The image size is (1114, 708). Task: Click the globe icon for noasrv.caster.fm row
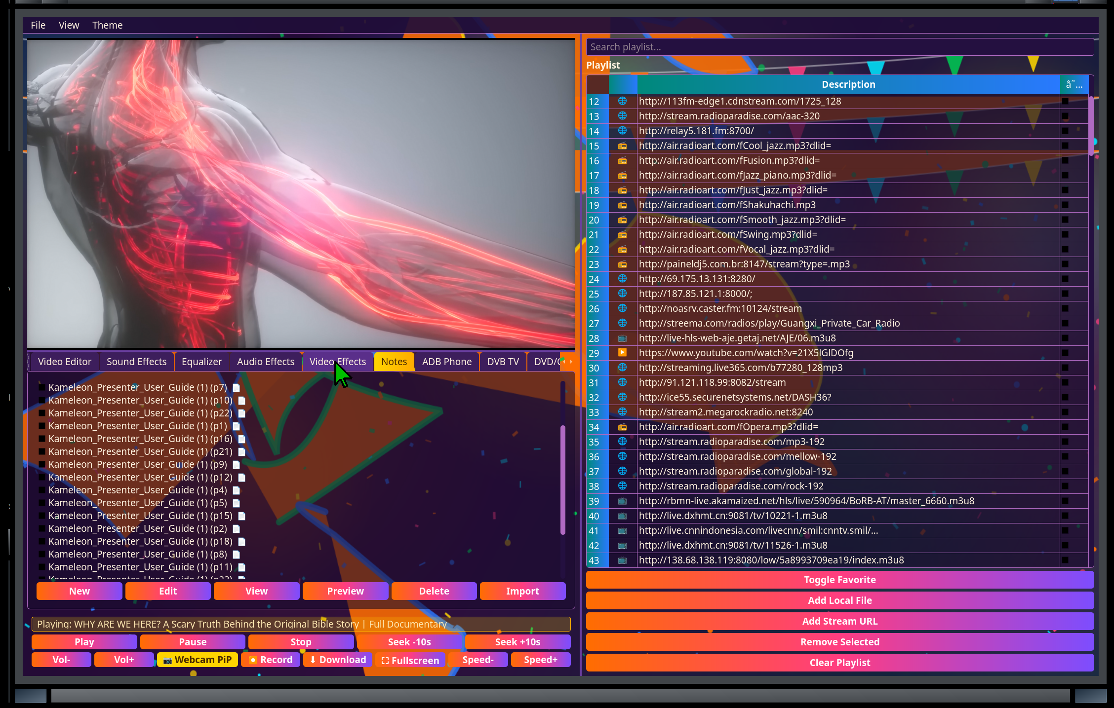pyautogui.click(x=622, y=308)
